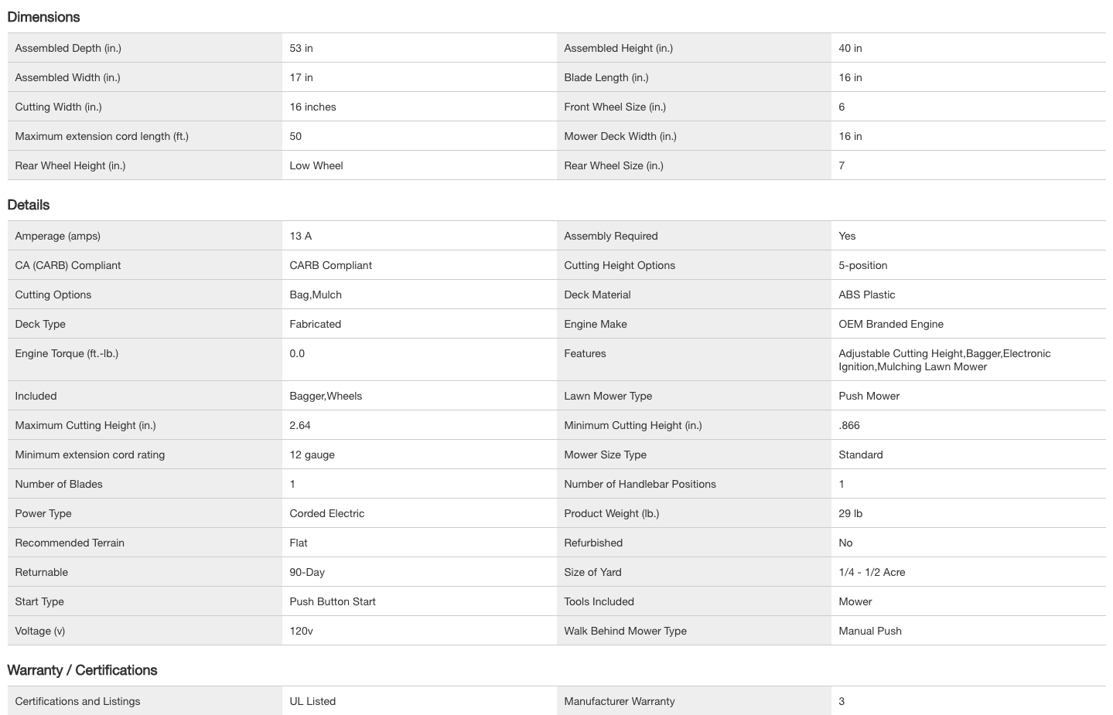This screenshot has width=1113, height=715.
Task: Click the UL Listed certification value
Action: (312, 701)
